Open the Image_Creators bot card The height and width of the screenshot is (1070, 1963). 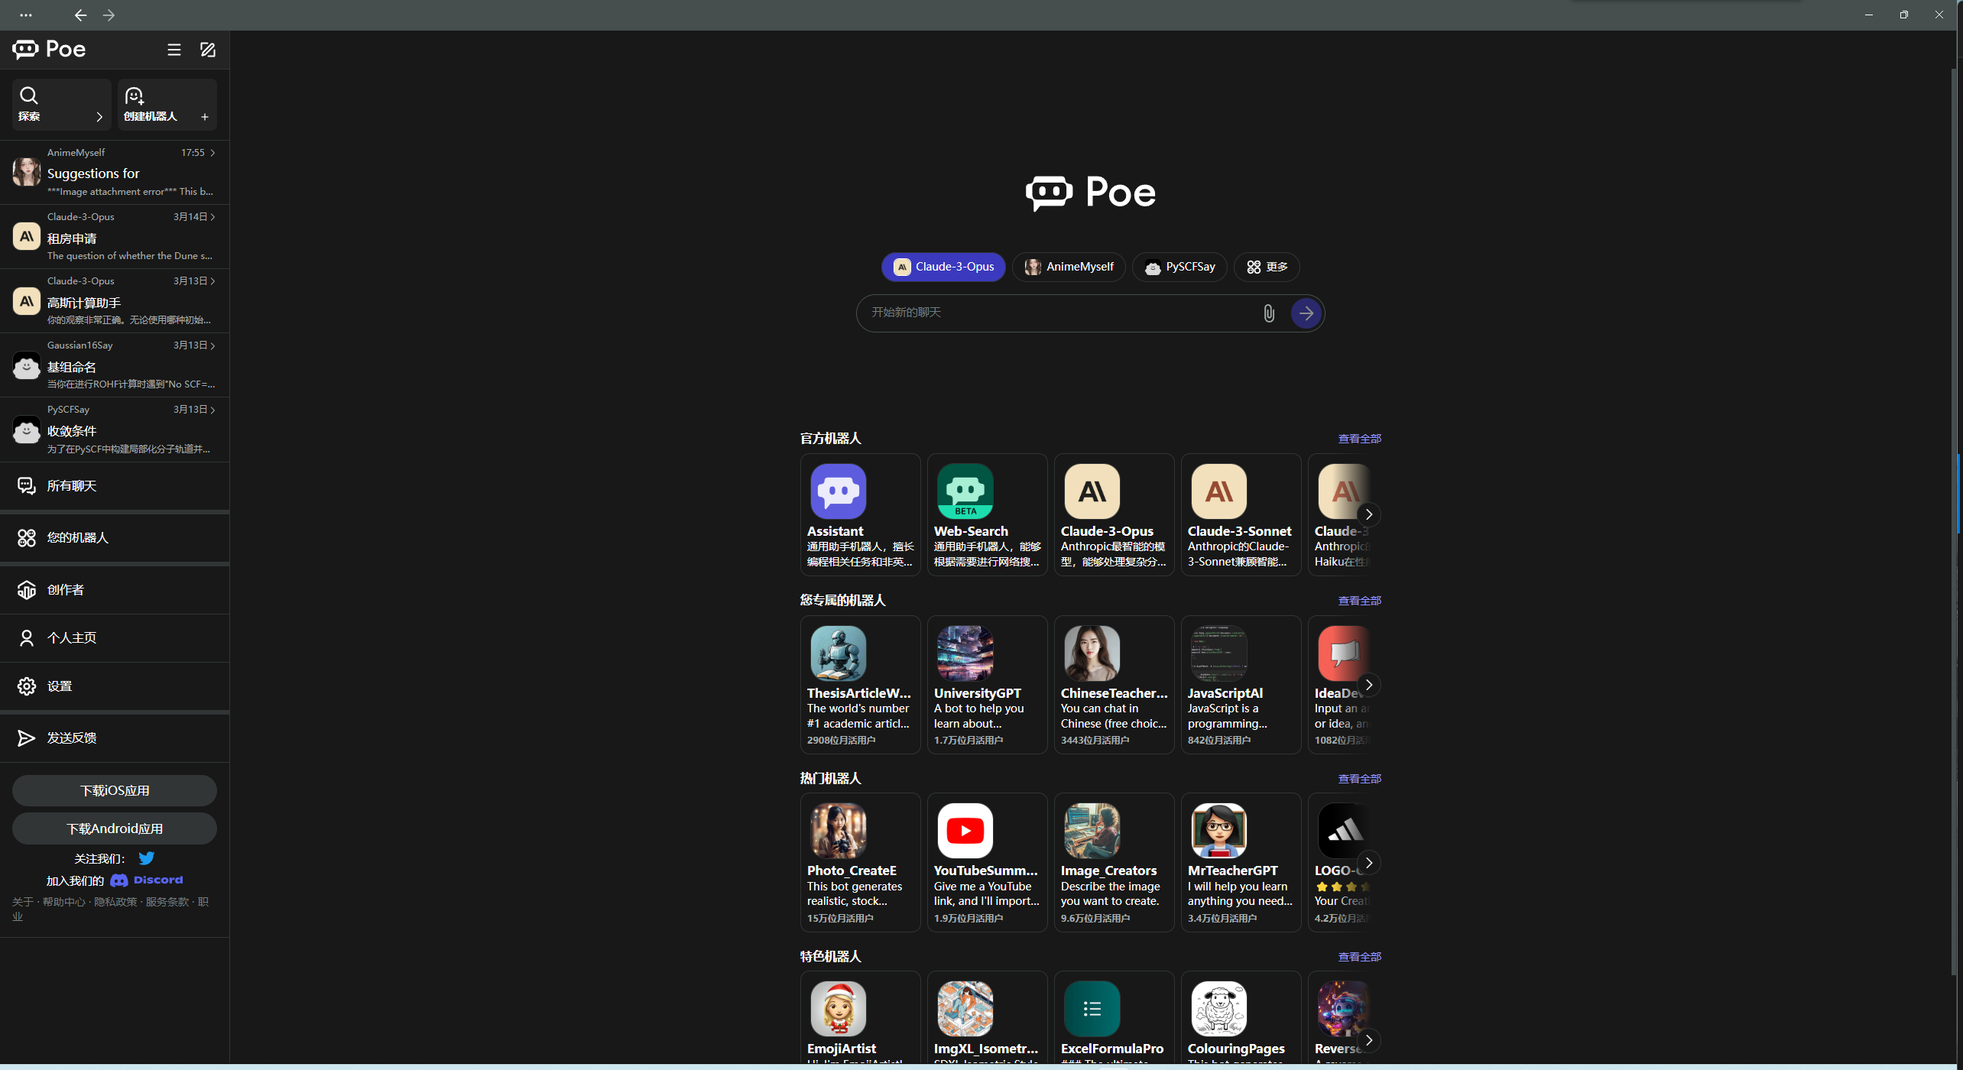[x=1114, y=862]
